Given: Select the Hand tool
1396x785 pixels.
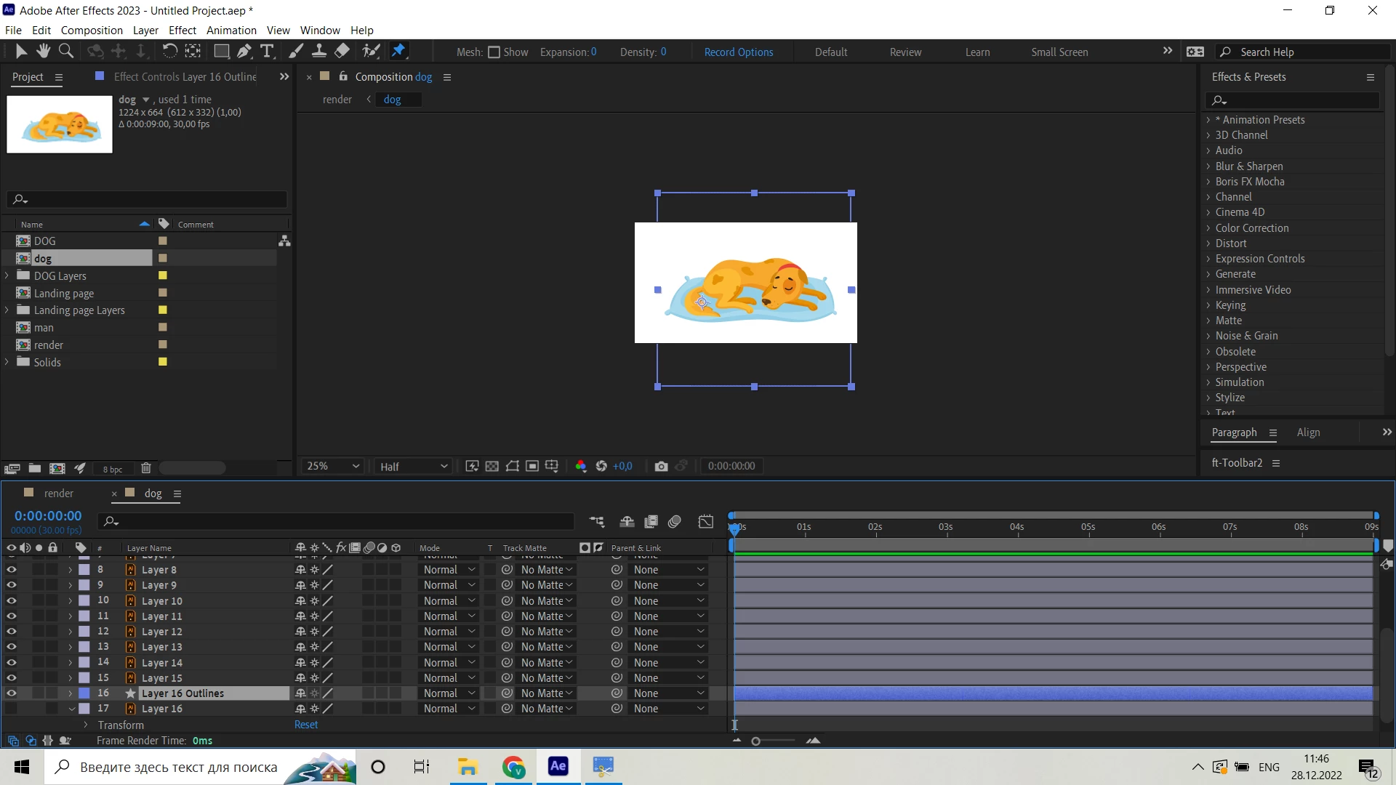Looking at the screenshot, I should point(44,51).
